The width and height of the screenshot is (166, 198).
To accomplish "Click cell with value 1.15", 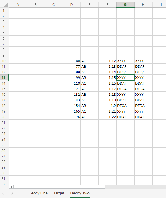I will (x=108, y=78).
